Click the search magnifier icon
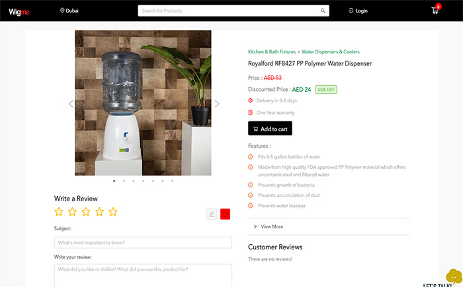 (323, 11)
